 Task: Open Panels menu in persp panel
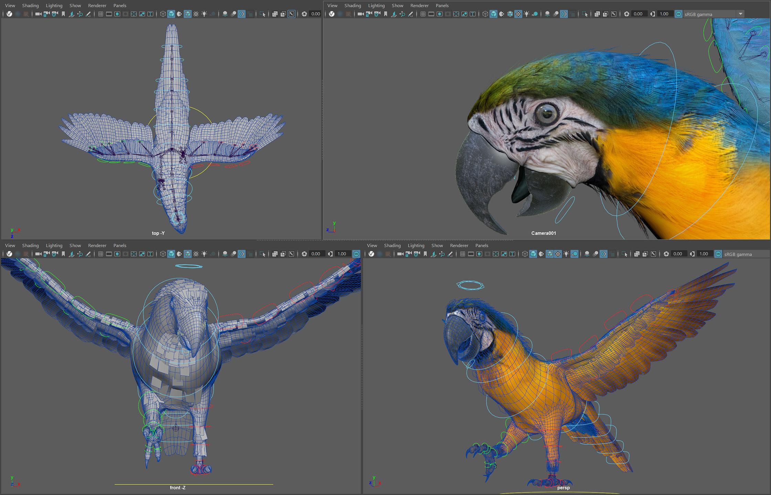(482, 245)
